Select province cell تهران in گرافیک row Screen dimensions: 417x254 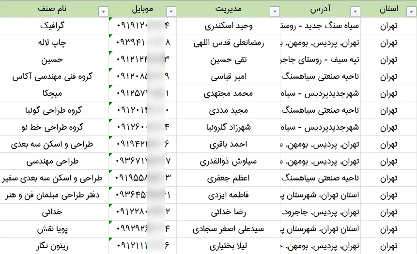coord(389,26)
